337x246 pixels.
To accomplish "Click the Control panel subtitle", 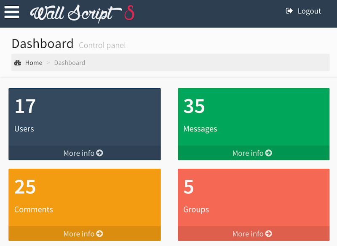I will click(x=102, y=45).
